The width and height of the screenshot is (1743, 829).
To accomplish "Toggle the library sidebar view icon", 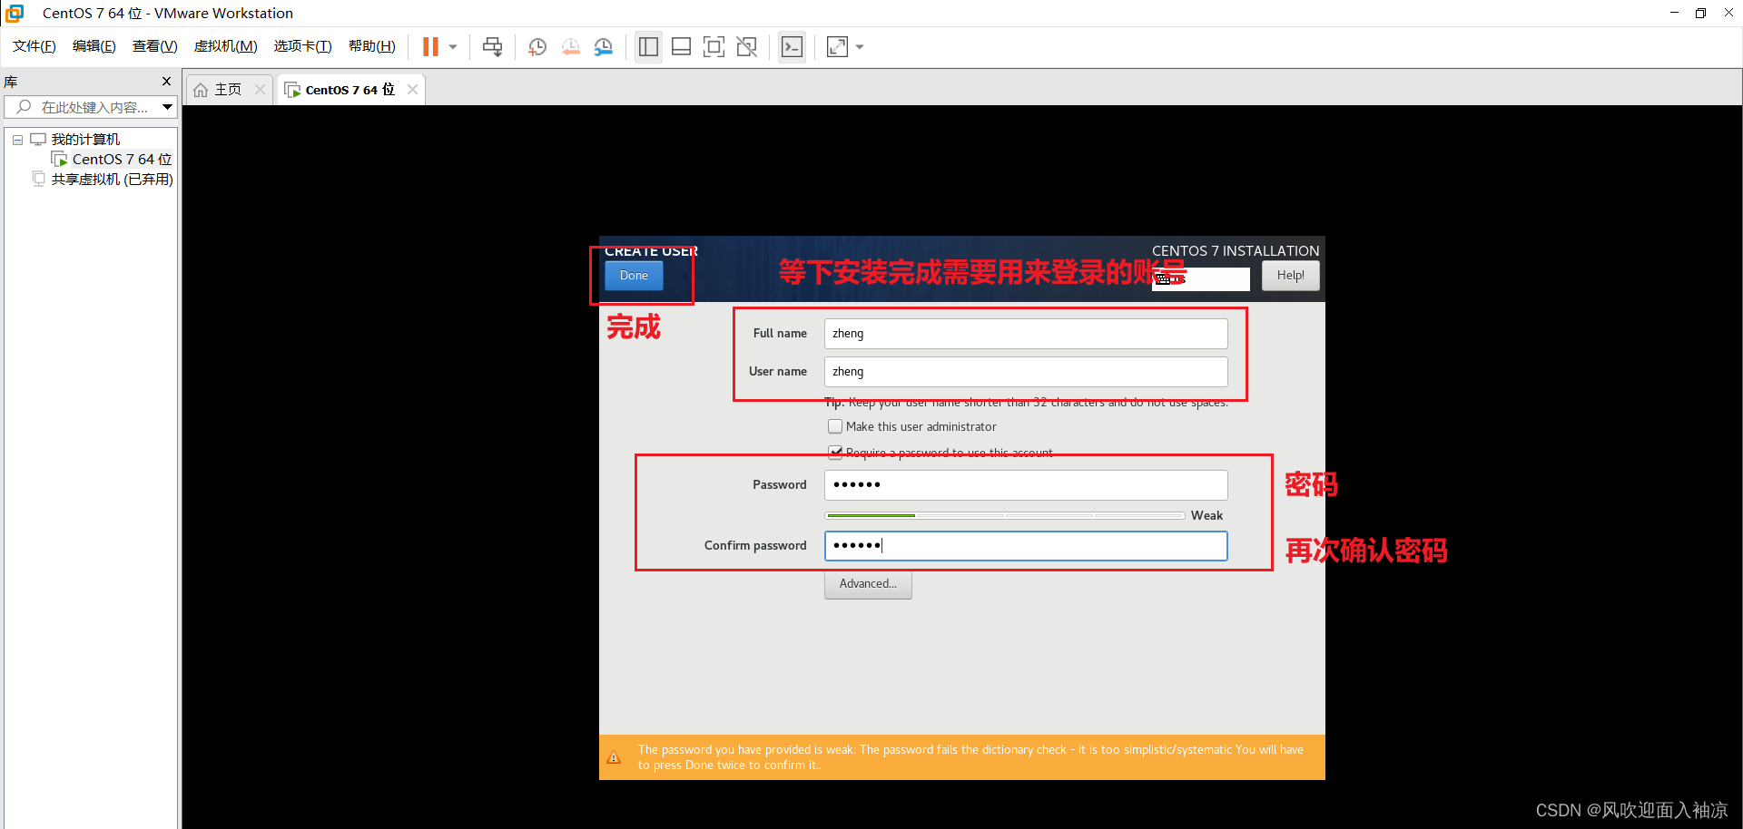I will tap(648, 47).
